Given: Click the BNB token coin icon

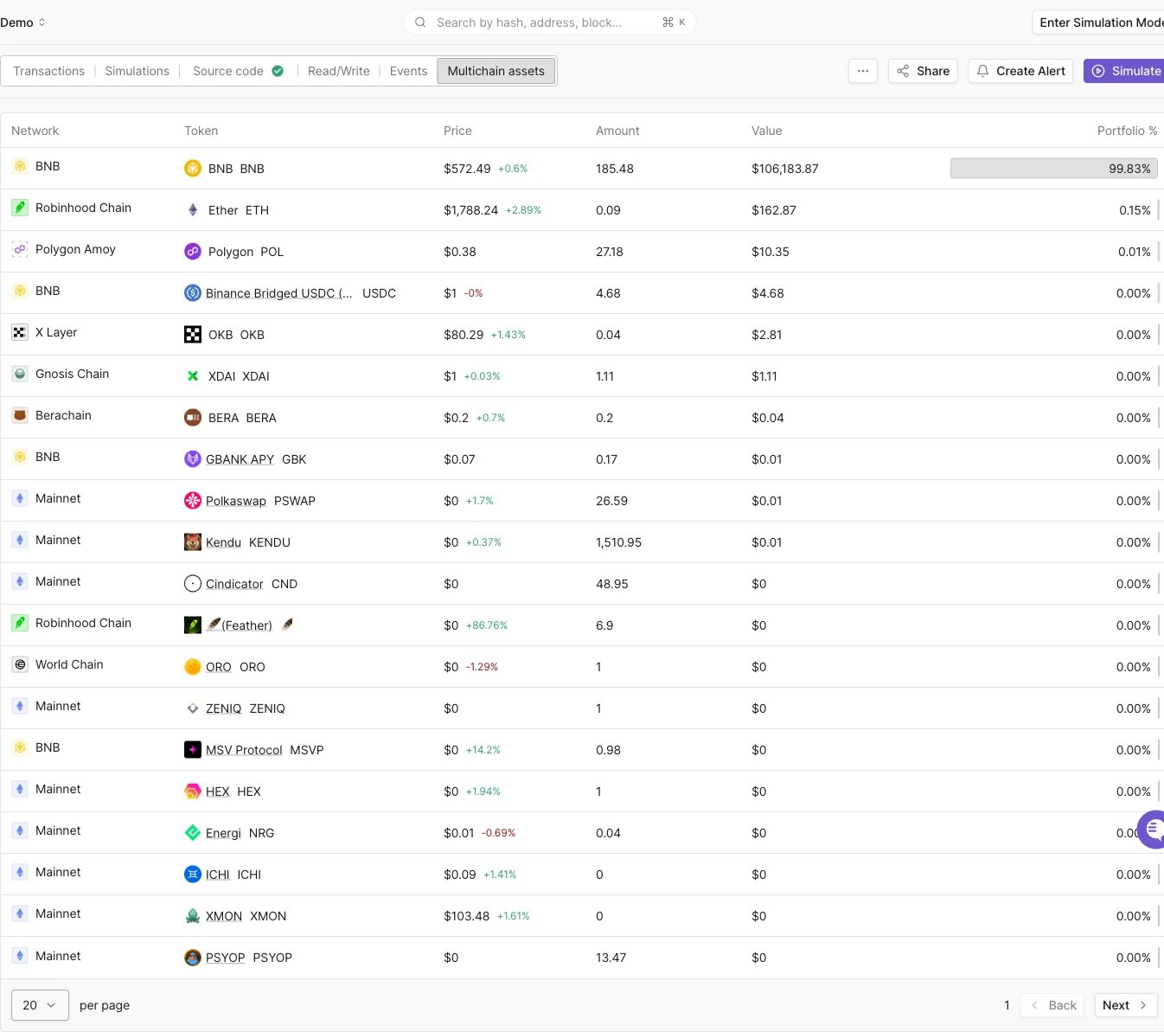Looking at the screenshot, I should point(193,169).
